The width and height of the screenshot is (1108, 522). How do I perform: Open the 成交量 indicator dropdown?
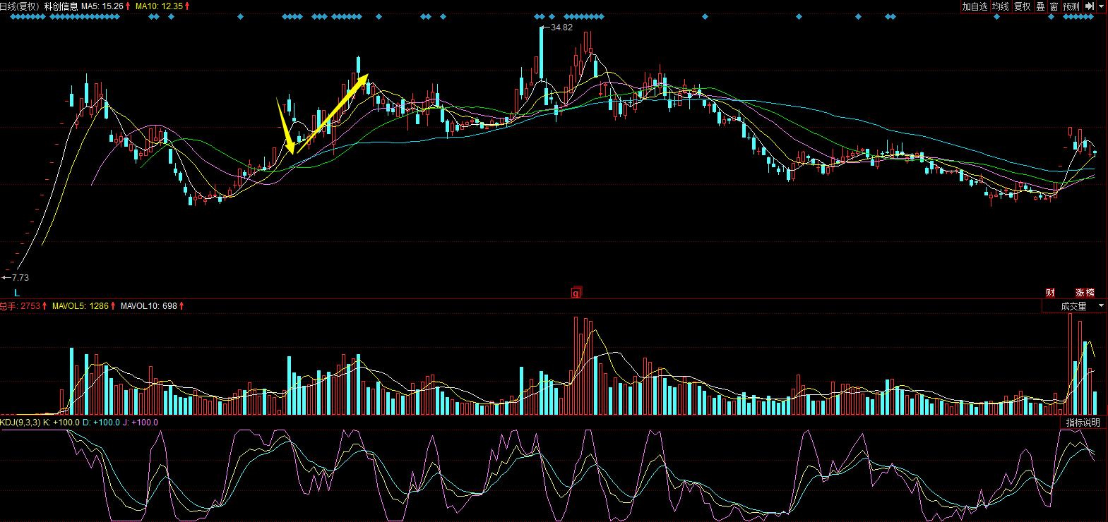click(x=1074, y=306)
